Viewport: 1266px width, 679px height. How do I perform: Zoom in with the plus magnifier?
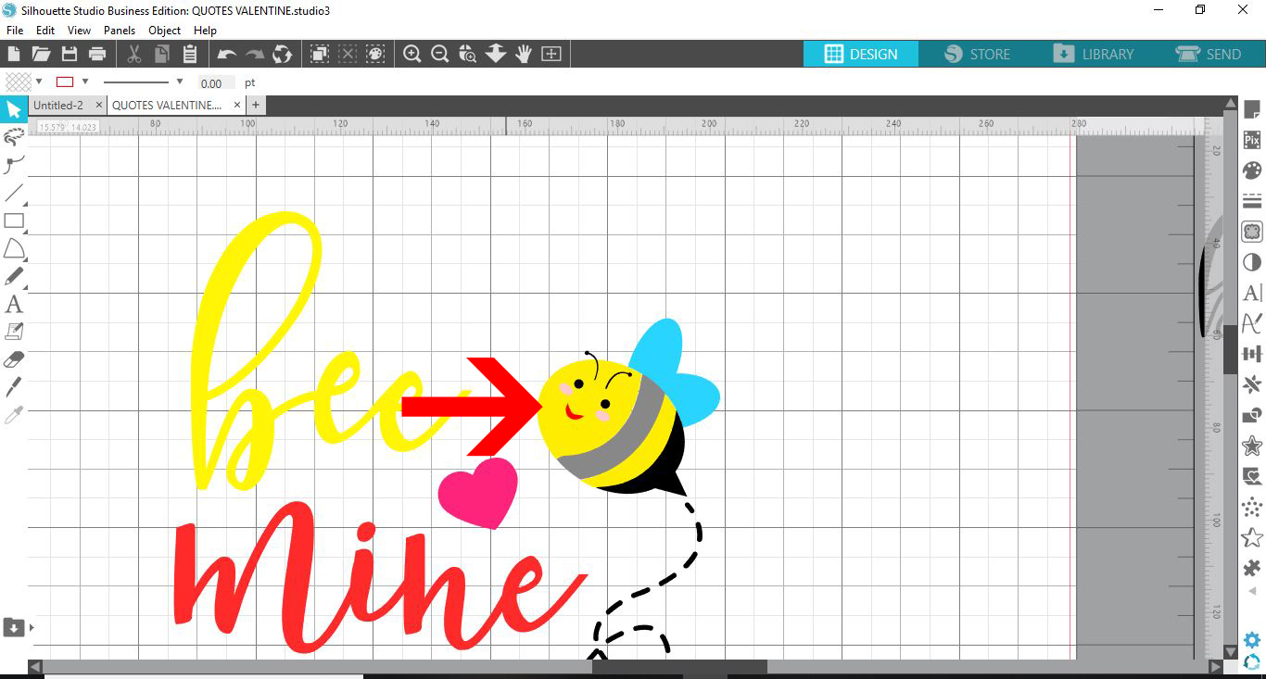click(x=412, y=55)
